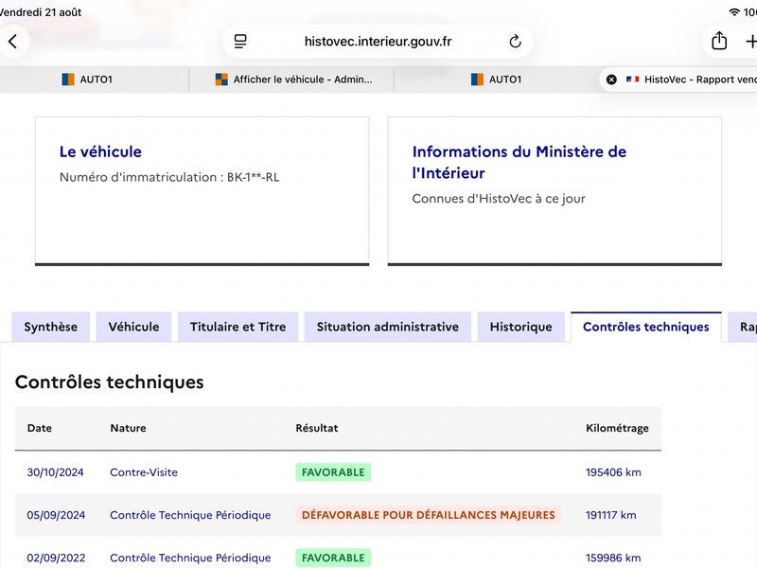This screenshot has height=568, width=757.
Task: Switch to the second AUTO1 tab after Afficher le véhicule
Action: coord(496,80)
